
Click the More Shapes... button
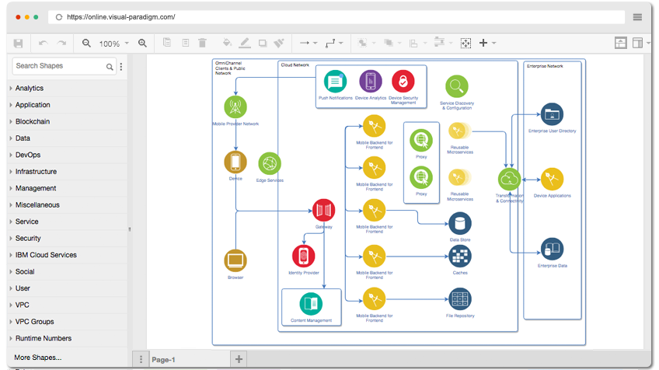(38, 358)
